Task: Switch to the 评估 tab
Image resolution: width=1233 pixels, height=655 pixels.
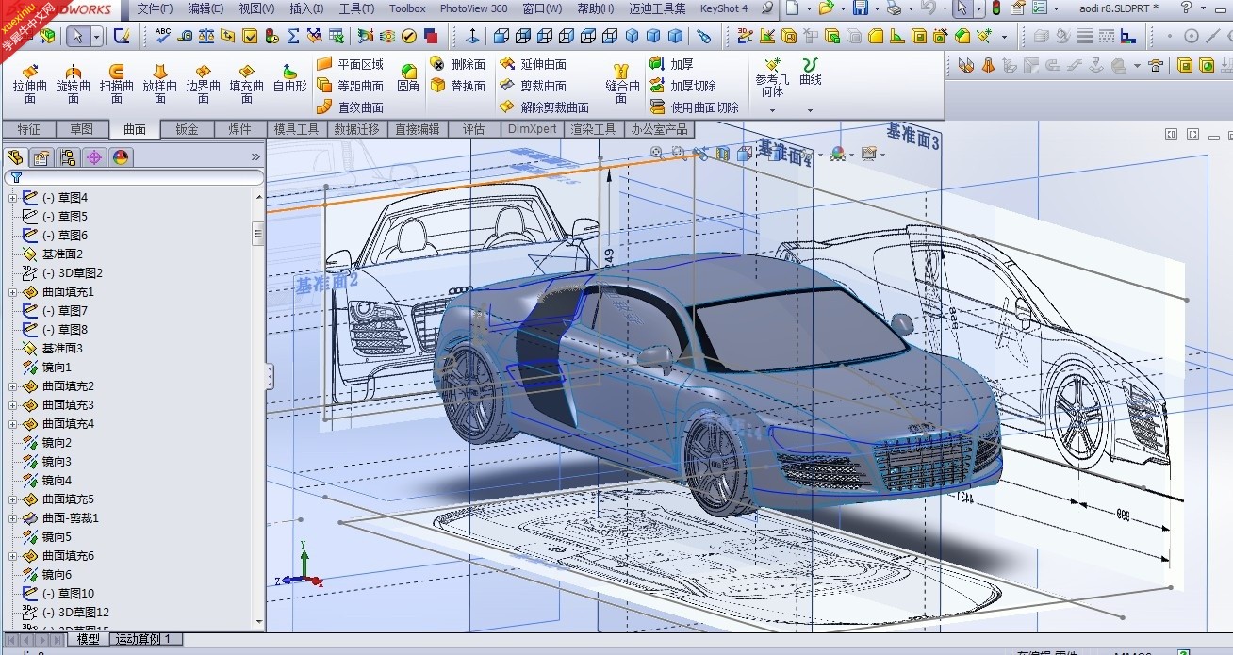Action: click(473, 129)
